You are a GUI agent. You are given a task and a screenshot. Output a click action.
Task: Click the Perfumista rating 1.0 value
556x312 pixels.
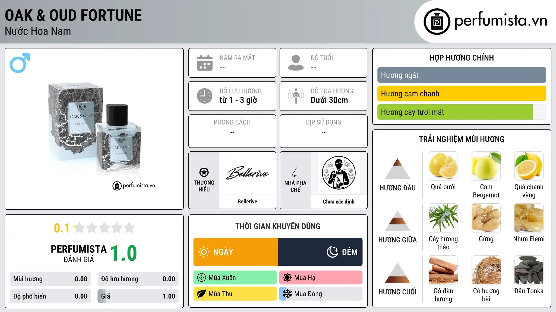(124, 253)
